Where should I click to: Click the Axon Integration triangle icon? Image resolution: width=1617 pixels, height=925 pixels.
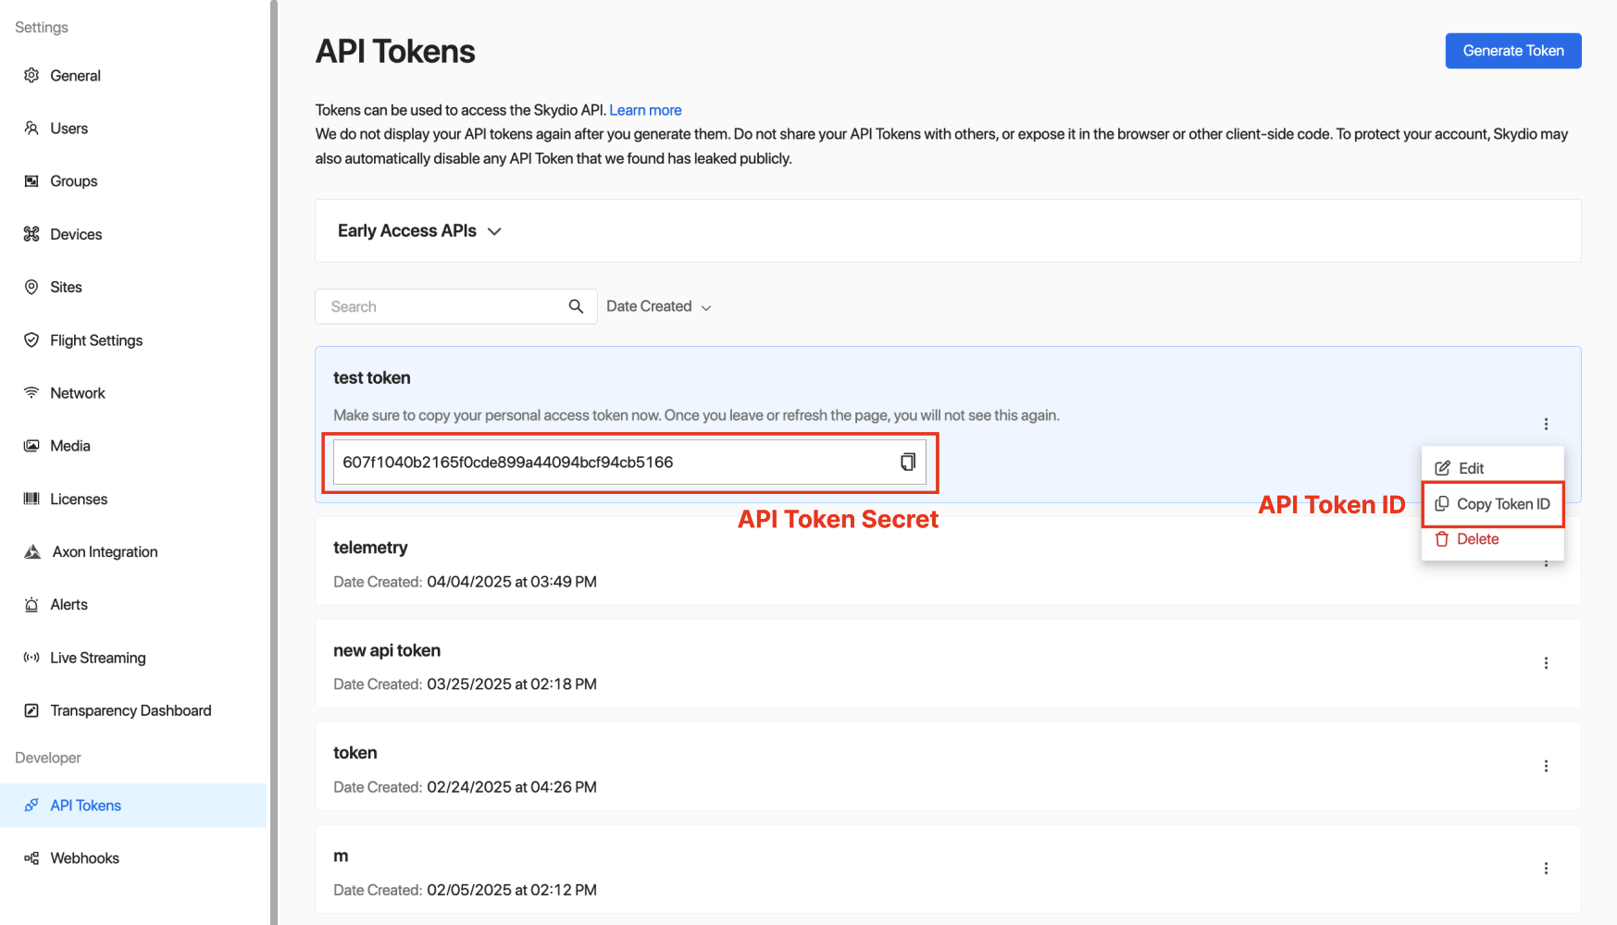pos(32,551)
